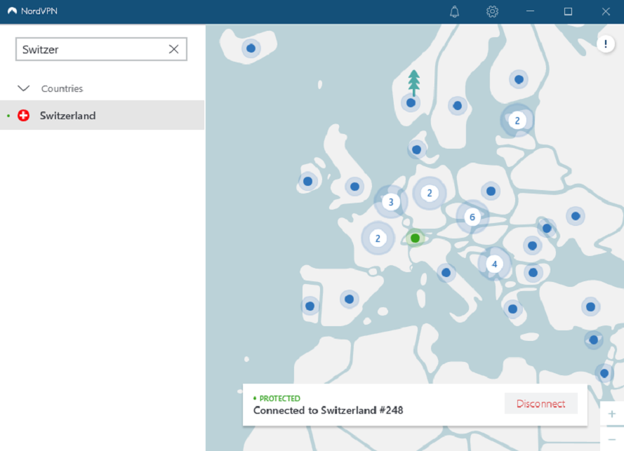Click the Disconnect button
The height and width of the screenshot is (451, 624).
541,404
